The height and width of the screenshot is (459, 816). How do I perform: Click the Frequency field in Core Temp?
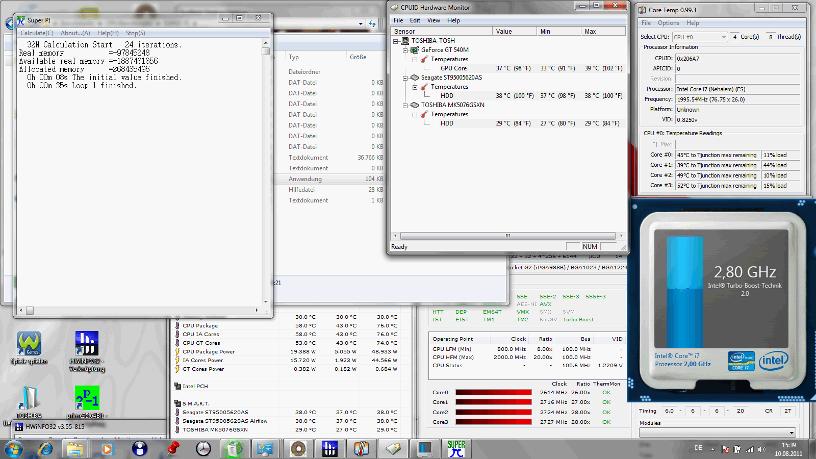pyautogui.click(x=737, y=99)
